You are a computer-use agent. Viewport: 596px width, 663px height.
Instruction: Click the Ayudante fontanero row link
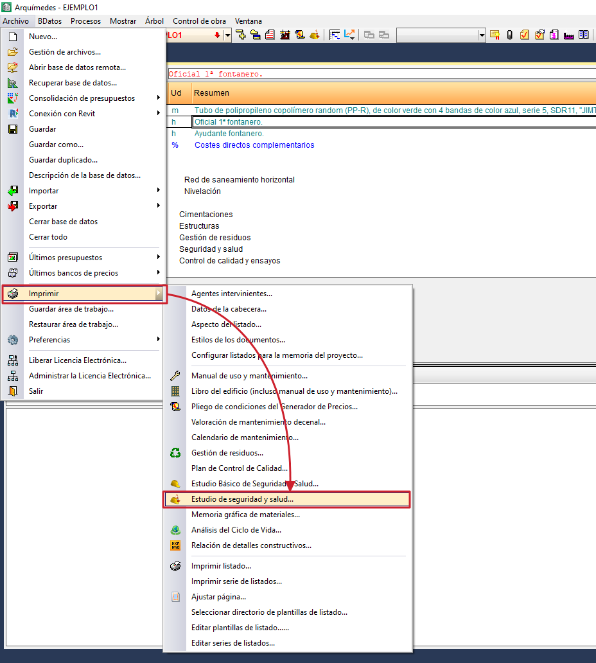pyautogui.click(x=229, y=134)
